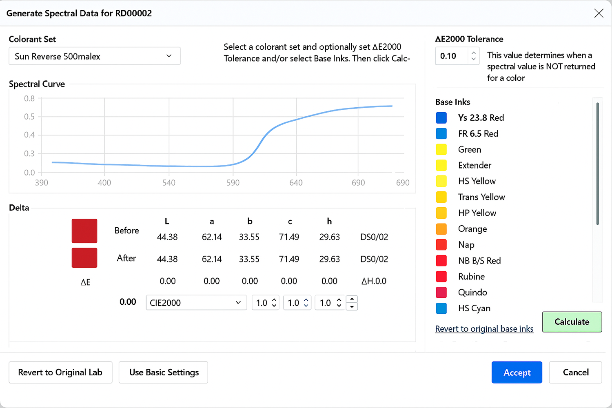Pick the Rubine base ink
Viewport: 612px width, 408px height.
(x=471, y=277)
